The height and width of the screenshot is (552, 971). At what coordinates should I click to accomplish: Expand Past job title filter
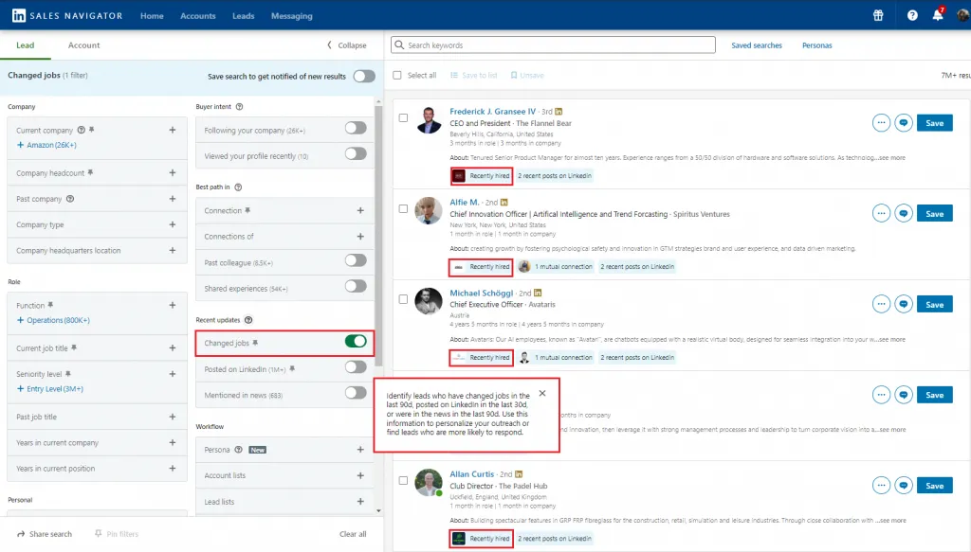pos(173,417)
